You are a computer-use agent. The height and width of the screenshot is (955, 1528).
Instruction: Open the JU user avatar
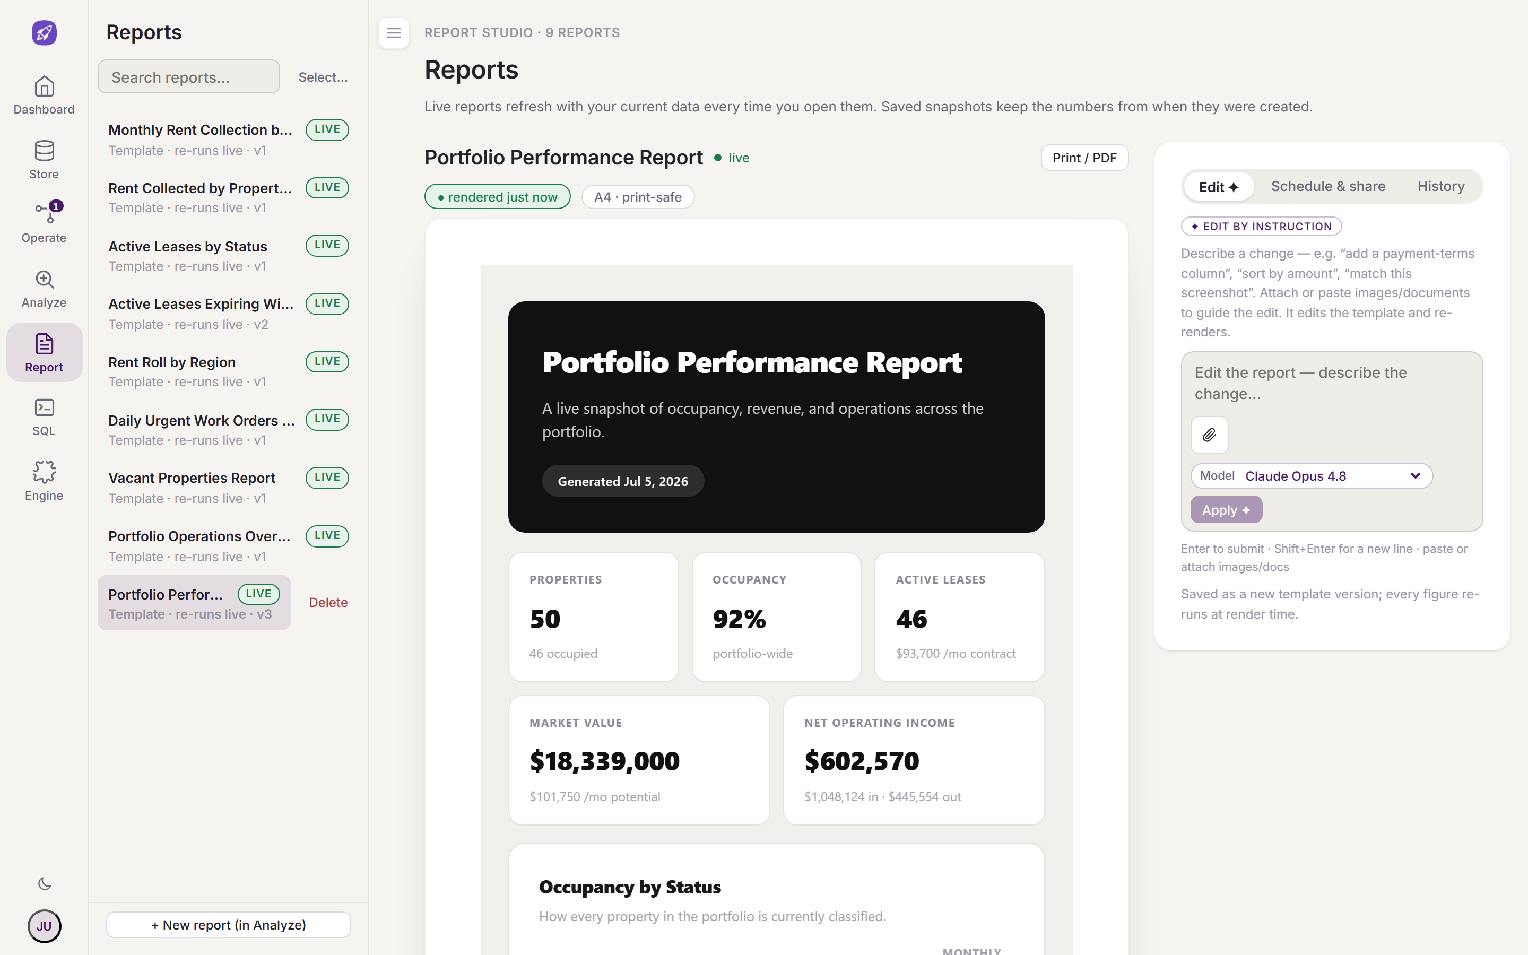(44, 926)
